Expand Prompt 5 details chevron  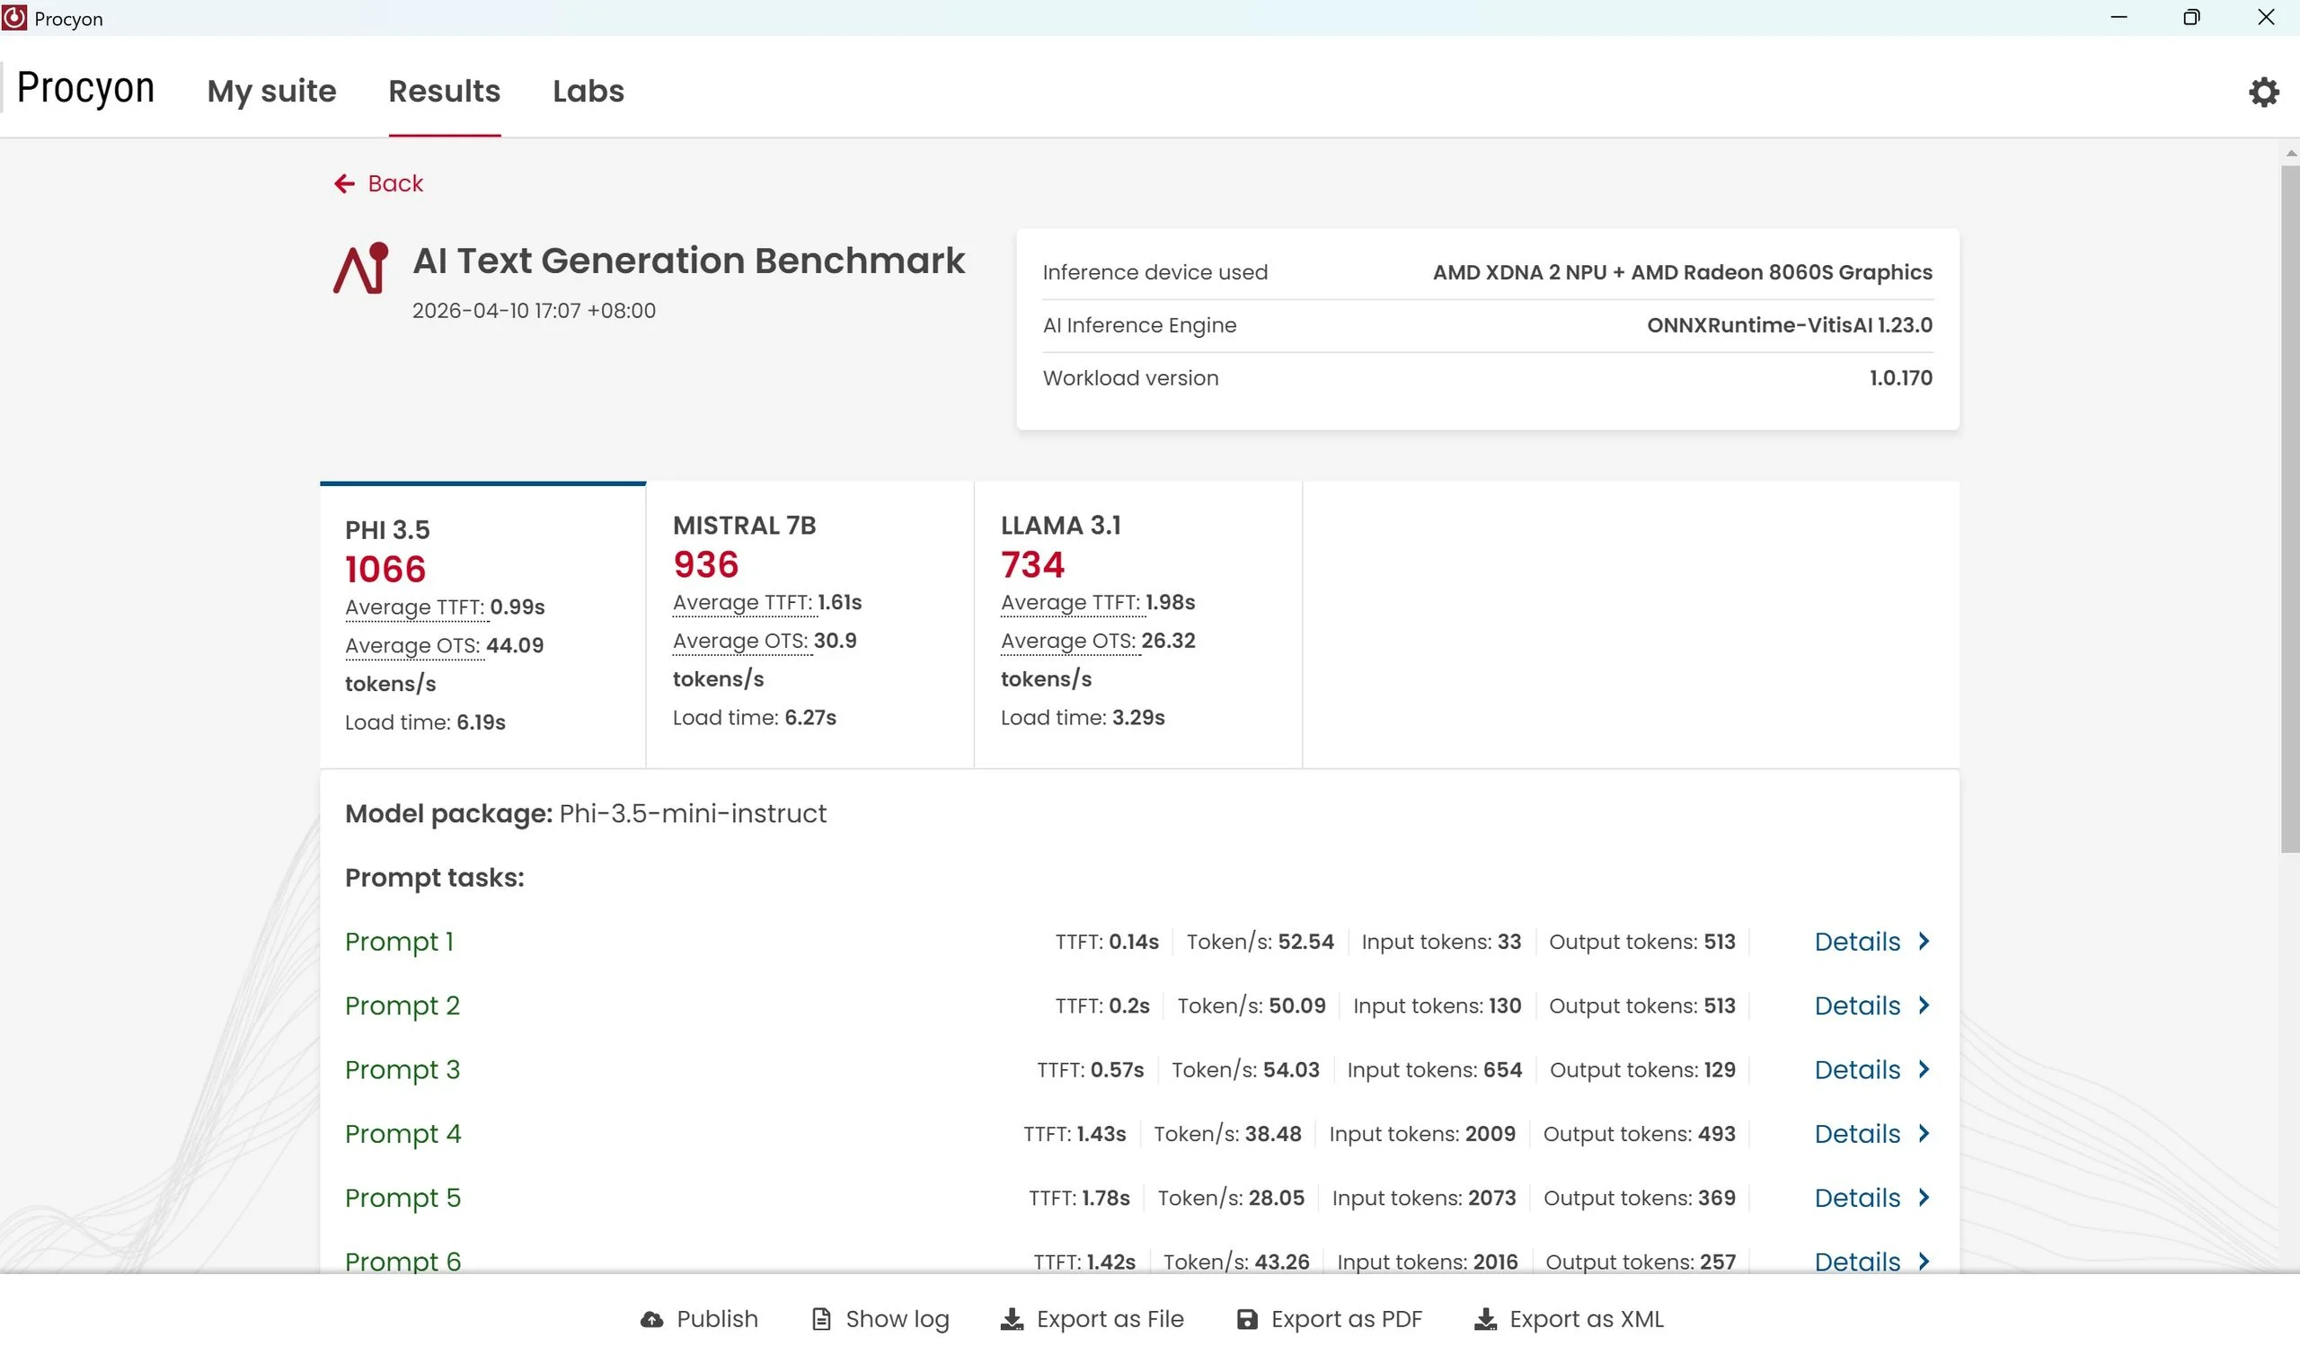click(x=1924, y=1196)
